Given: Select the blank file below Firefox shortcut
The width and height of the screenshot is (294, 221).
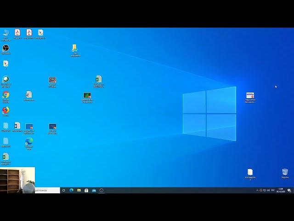Looking at the screenshot, I should 6,127.
